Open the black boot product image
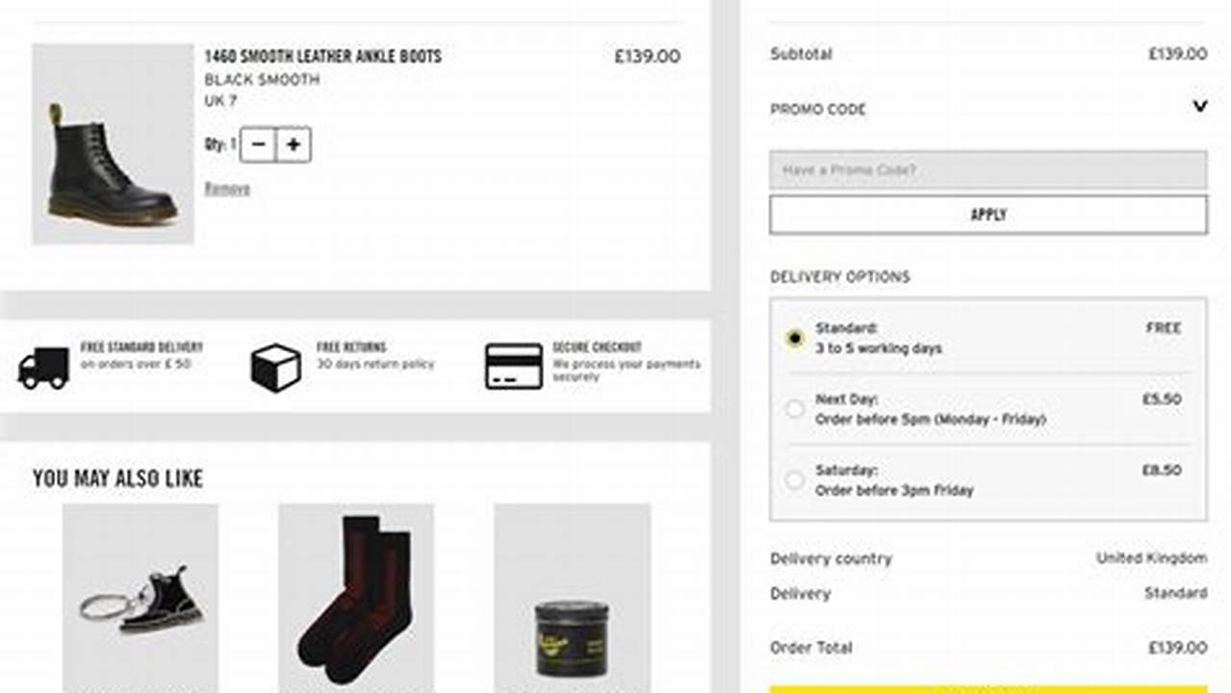 point(113,144)
